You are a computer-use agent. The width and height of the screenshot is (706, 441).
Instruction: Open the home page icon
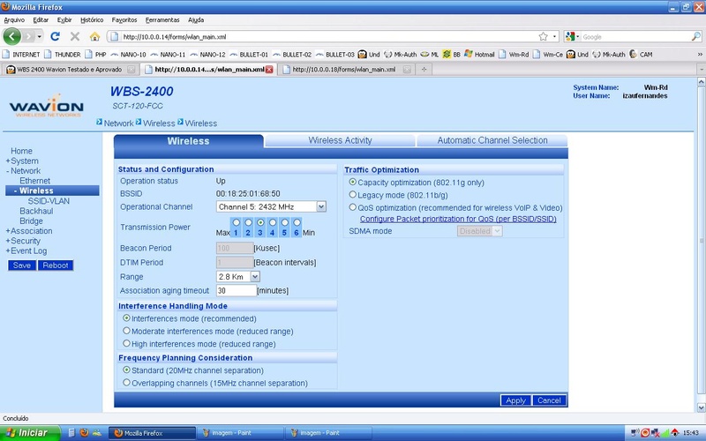tap(94, 36)
